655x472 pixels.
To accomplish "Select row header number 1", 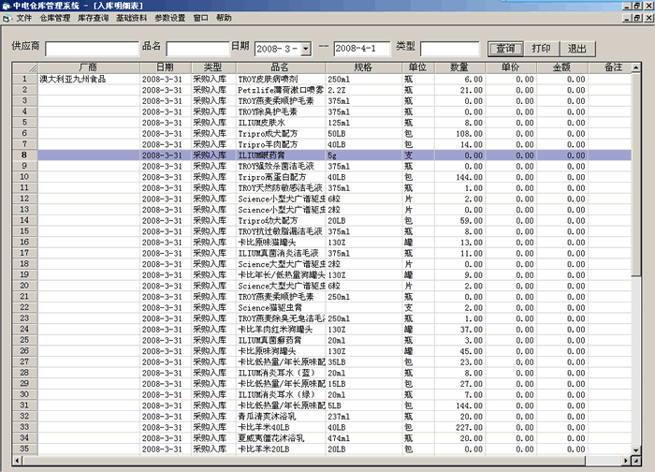I will point(24,79).
